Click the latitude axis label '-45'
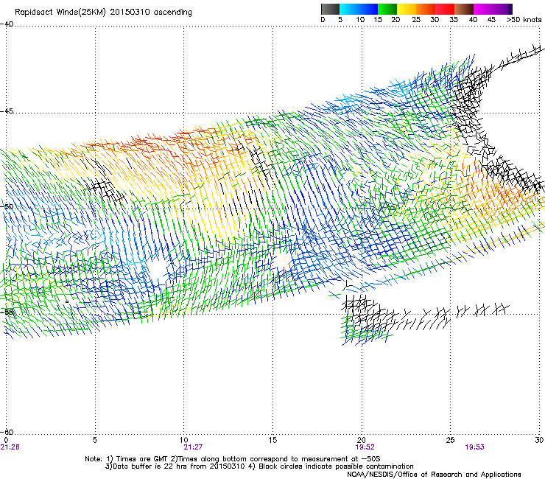 click(7, 111)
